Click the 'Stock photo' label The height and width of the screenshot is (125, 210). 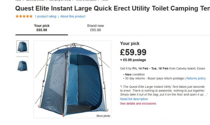[103, 116]
